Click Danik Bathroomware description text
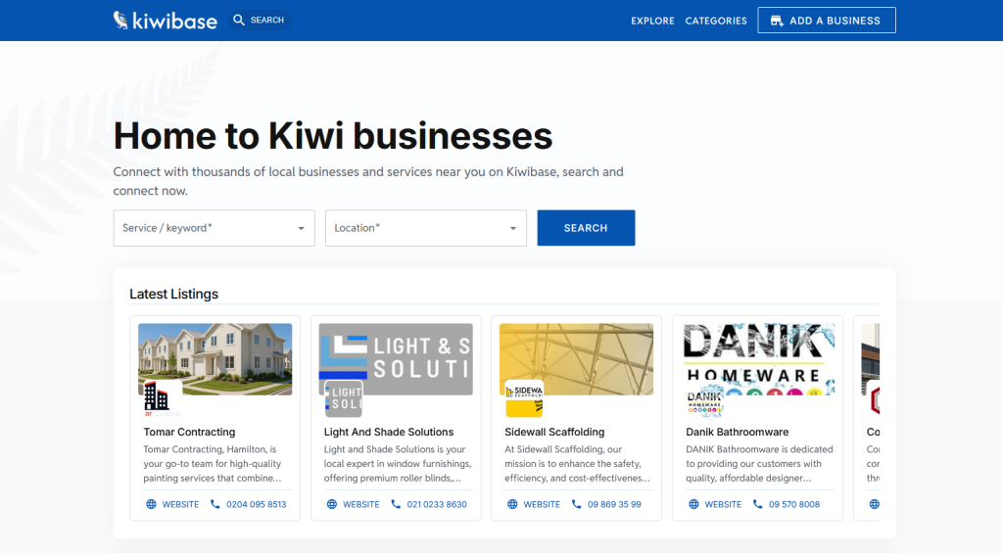 [x=759, y=464]
